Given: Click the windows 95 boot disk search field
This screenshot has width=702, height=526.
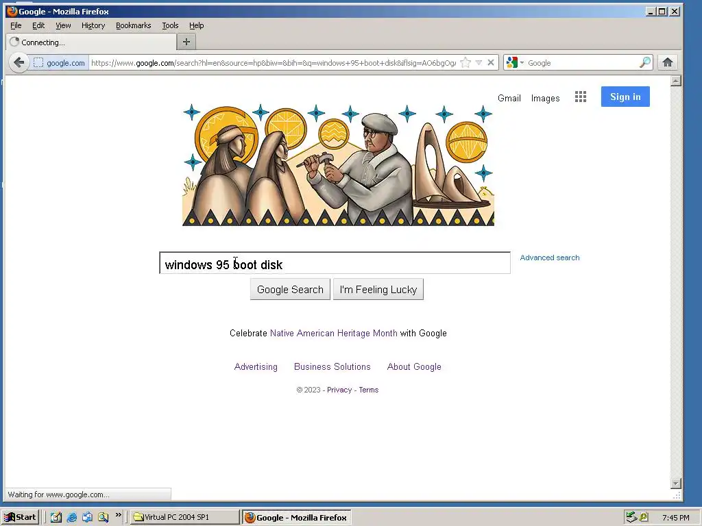Looking at the screenshot, I should [335, 263].
